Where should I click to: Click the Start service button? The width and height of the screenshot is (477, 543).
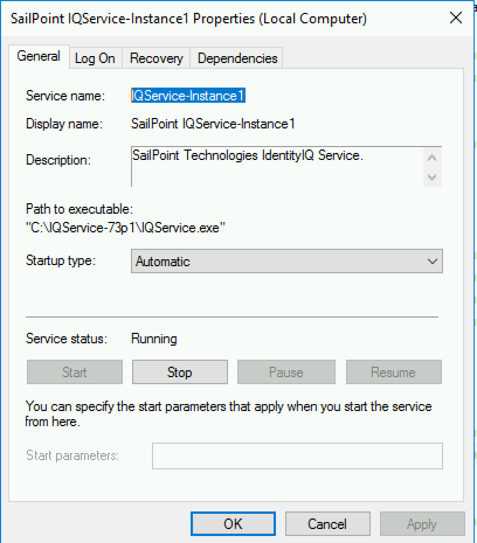tap(74, 373)
